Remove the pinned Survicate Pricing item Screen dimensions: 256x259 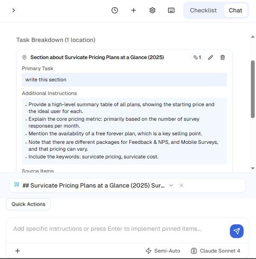click(182, 185)
